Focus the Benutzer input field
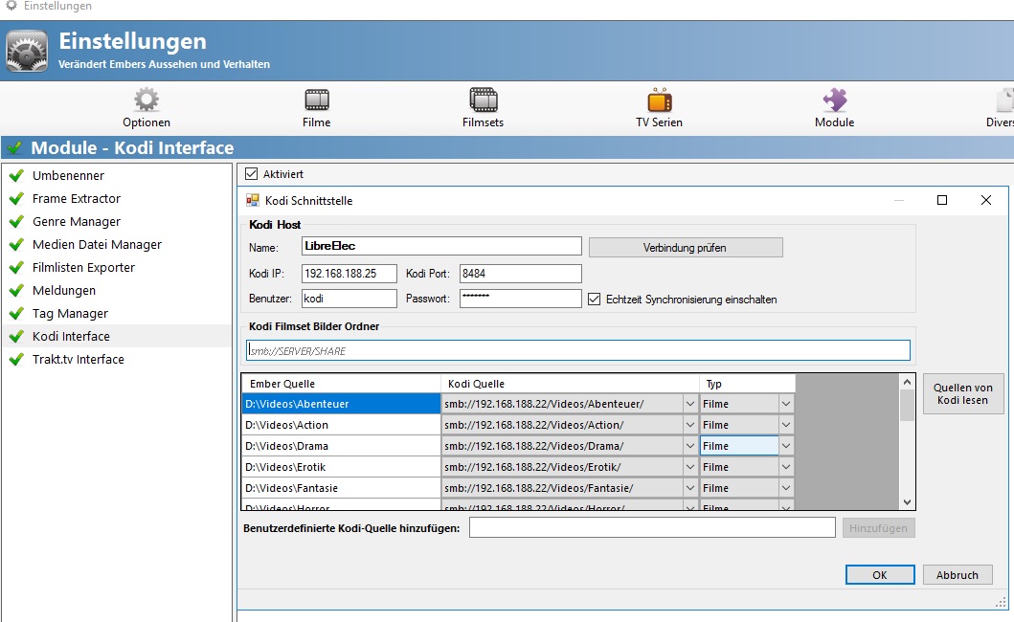1014x622 pixels. pos(349,299)
